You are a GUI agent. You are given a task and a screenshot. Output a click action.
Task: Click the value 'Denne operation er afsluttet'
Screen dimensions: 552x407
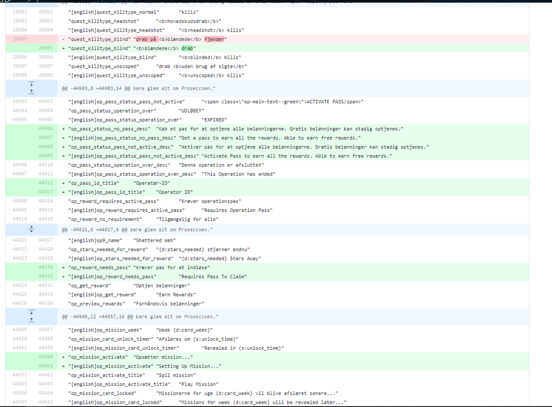pos(223,164)
